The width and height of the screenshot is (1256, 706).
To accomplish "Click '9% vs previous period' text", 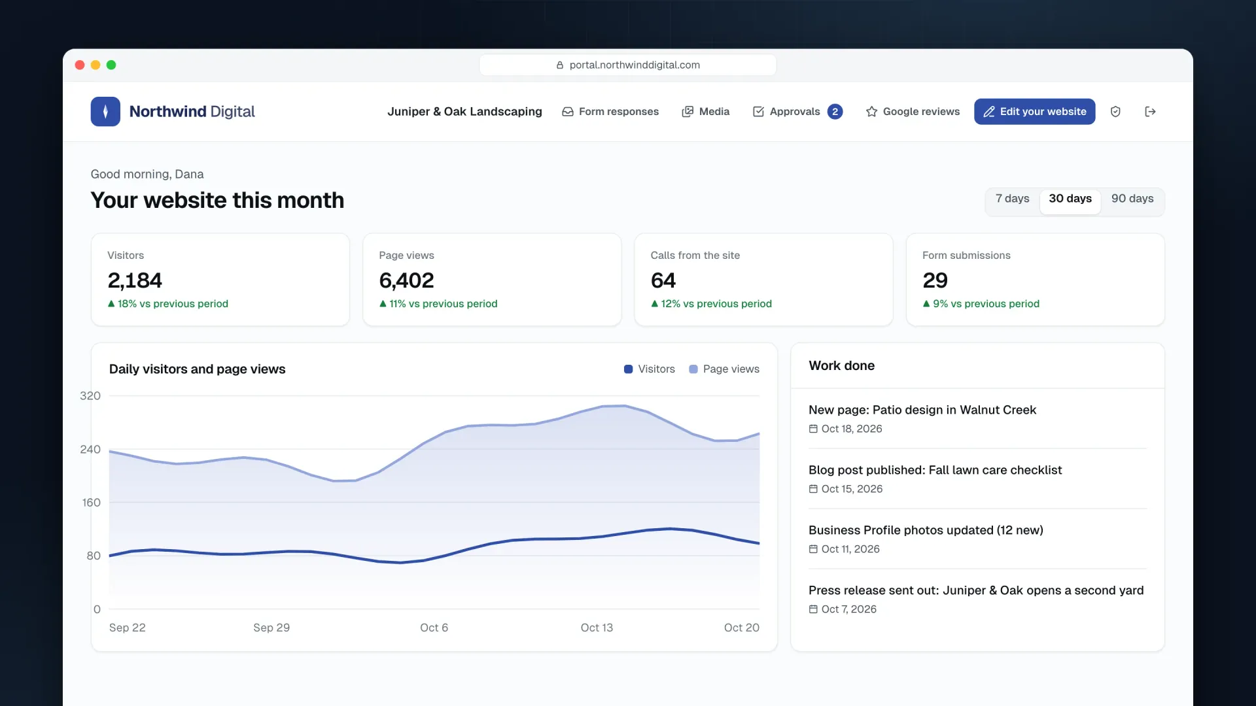I will pyautogui.click(x=986, y=304).
